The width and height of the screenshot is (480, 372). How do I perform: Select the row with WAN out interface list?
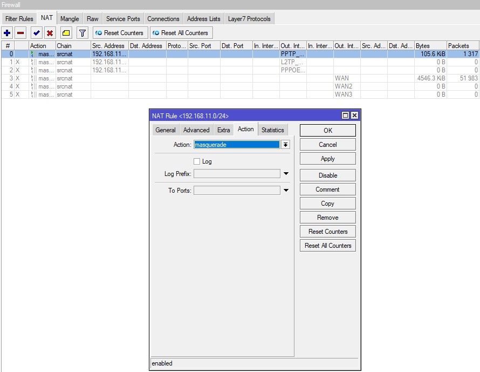coord(240,78)
